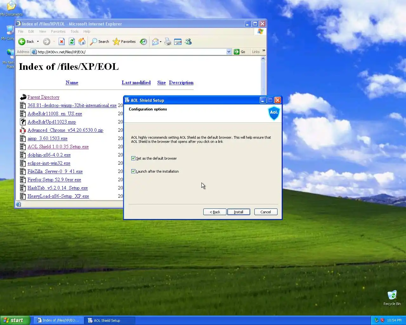The image size is (406, 325).
Task: Open the Edit menu in Internet Explorer
Action: (x=31, y=31)
